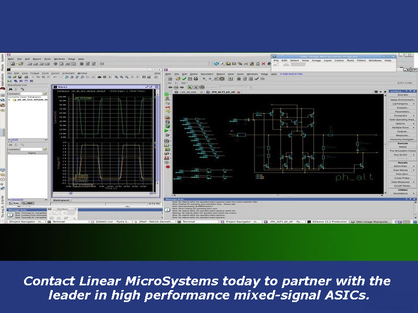This screenshot has width=418, height=313.
Task: Click the H-shaped cursor icon in EZwave second toolbar row
Action: point(9,81)
